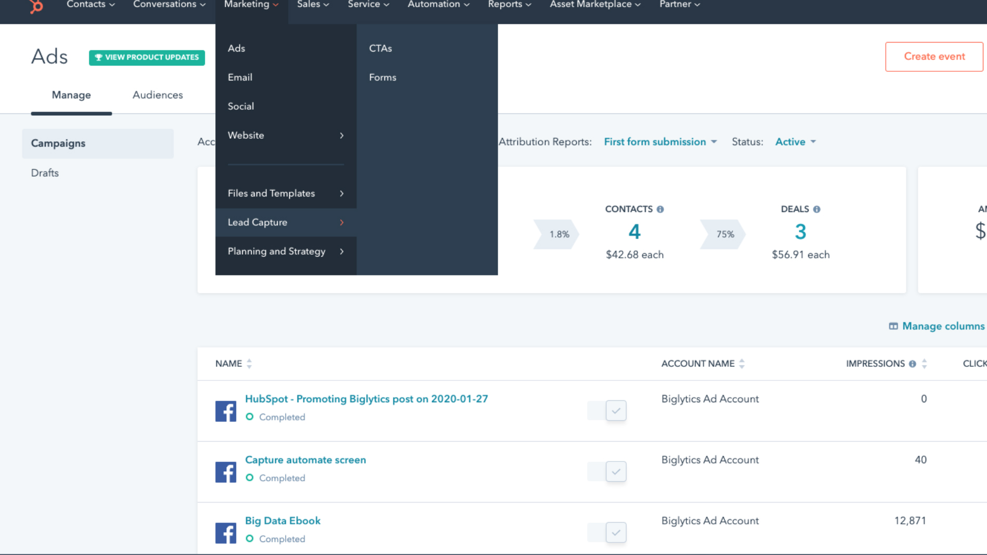Open the Reports menu
Screen dimensions: 987x555
click(x=510, y=5)
